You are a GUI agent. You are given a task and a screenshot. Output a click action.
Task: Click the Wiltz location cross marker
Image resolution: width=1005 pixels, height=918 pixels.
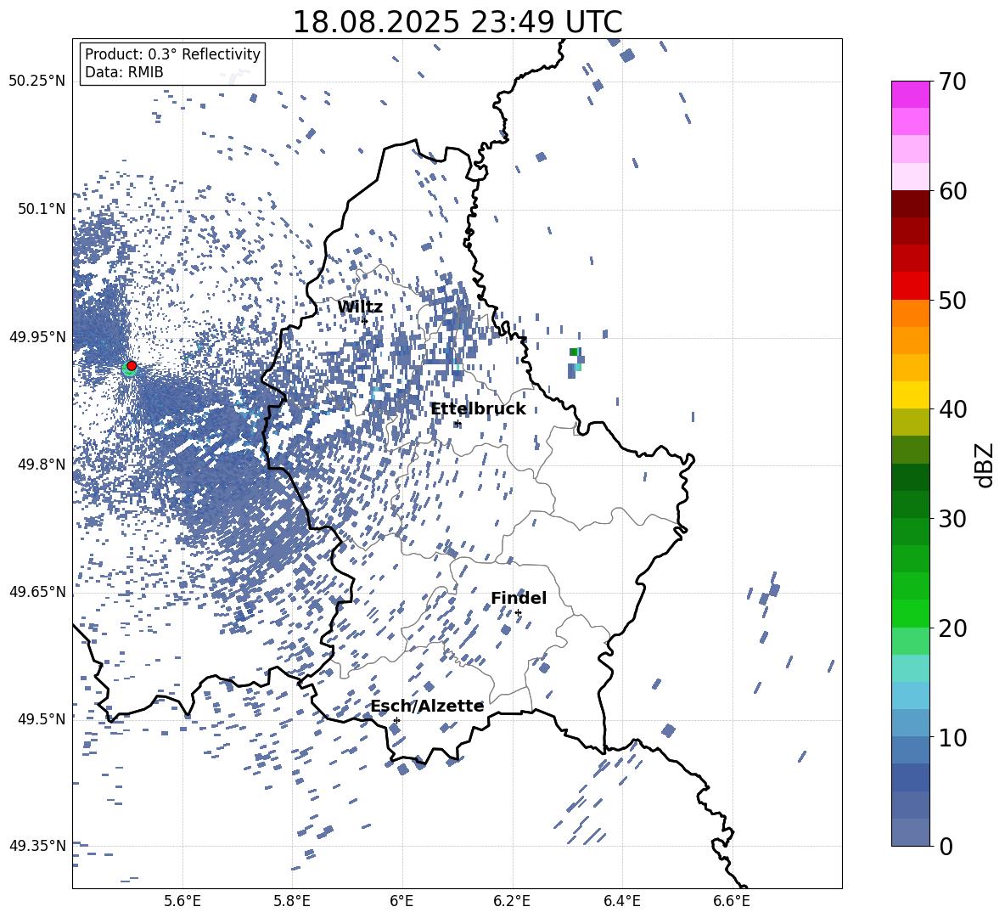click(x=365, y=320)
